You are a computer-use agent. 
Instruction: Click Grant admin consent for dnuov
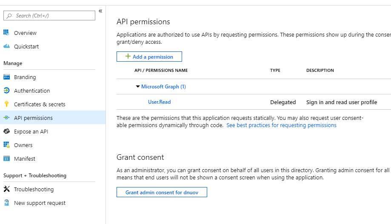pyautogui.click(x=162, y=192)
